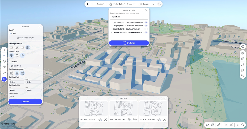Click the Generate button
The width and height of the screenshot is (247, 129).
coord(25,102)
